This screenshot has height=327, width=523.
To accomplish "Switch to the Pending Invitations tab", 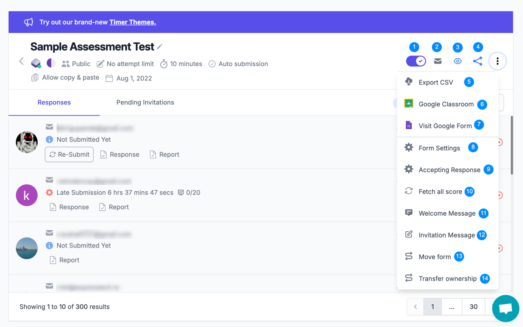I will pos(145,102).
